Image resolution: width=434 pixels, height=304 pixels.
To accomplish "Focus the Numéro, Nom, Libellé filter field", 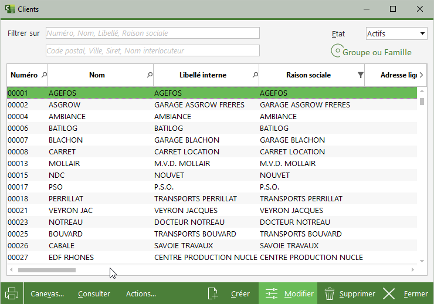I will pyautogui.click(x=152, y=33).
